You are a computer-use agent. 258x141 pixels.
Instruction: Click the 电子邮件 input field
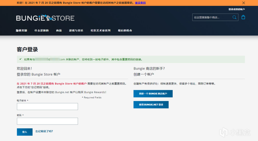coord(47,107)
